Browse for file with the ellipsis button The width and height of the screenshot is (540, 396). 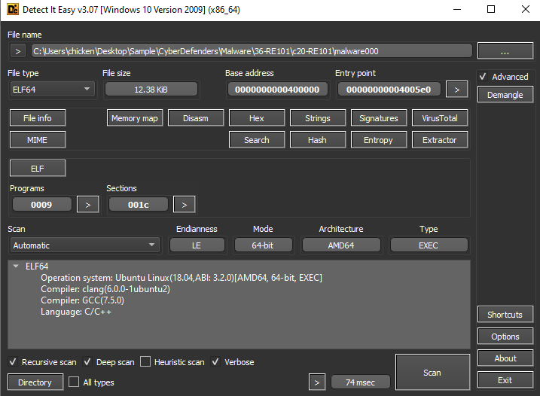point(505,51)
